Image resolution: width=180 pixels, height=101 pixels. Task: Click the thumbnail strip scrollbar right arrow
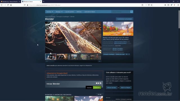coord(99,61)
